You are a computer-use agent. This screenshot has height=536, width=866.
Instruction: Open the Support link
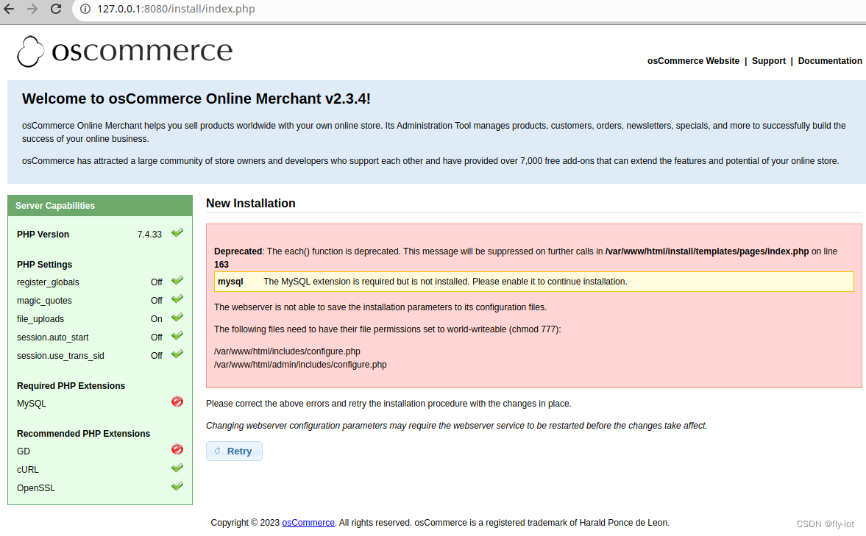pyautogui.click(x=768, y=61)
